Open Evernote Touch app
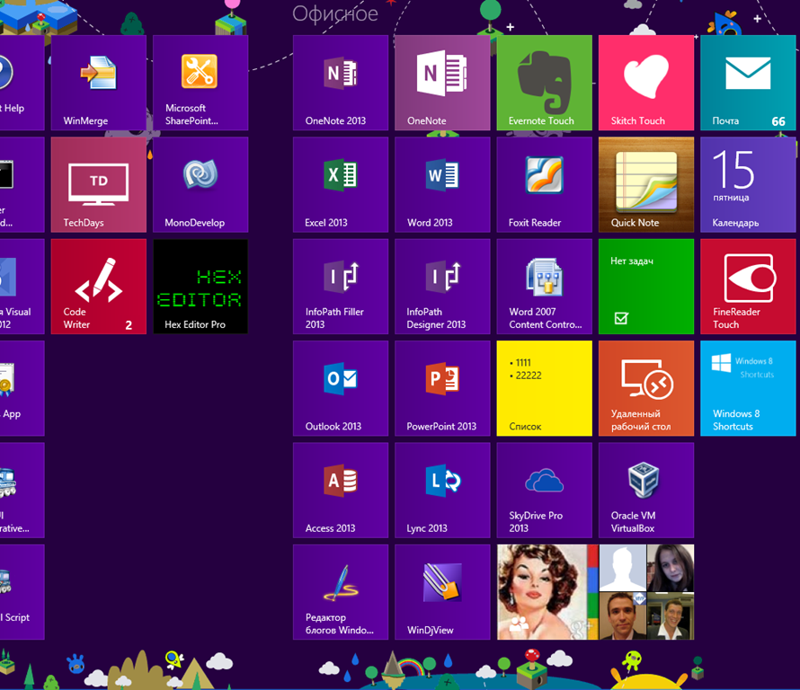 tap(545, 83)
